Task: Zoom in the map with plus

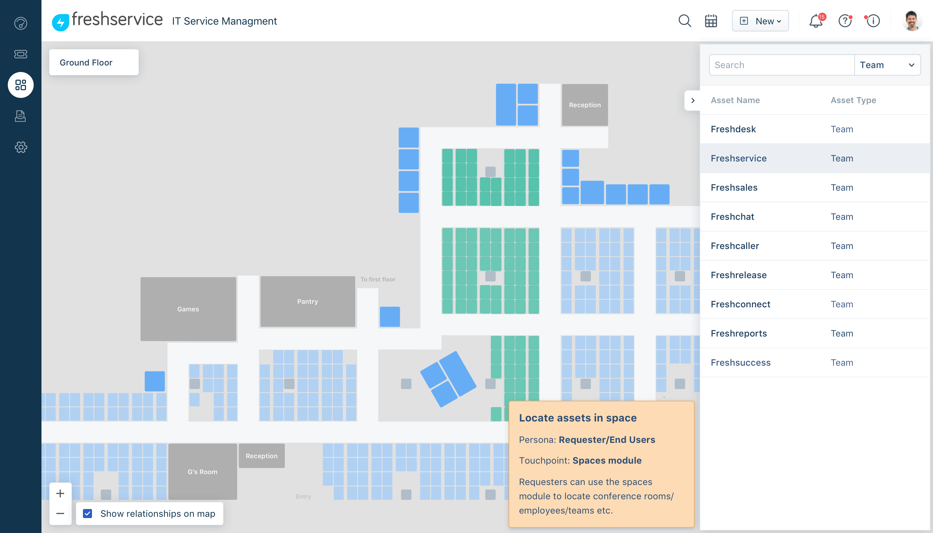Action: coord(60,493)
